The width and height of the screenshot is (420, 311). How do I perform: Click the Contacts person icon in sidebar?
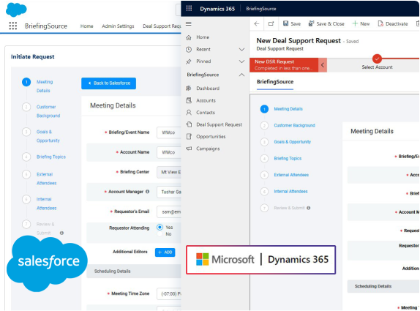[189, 113]
